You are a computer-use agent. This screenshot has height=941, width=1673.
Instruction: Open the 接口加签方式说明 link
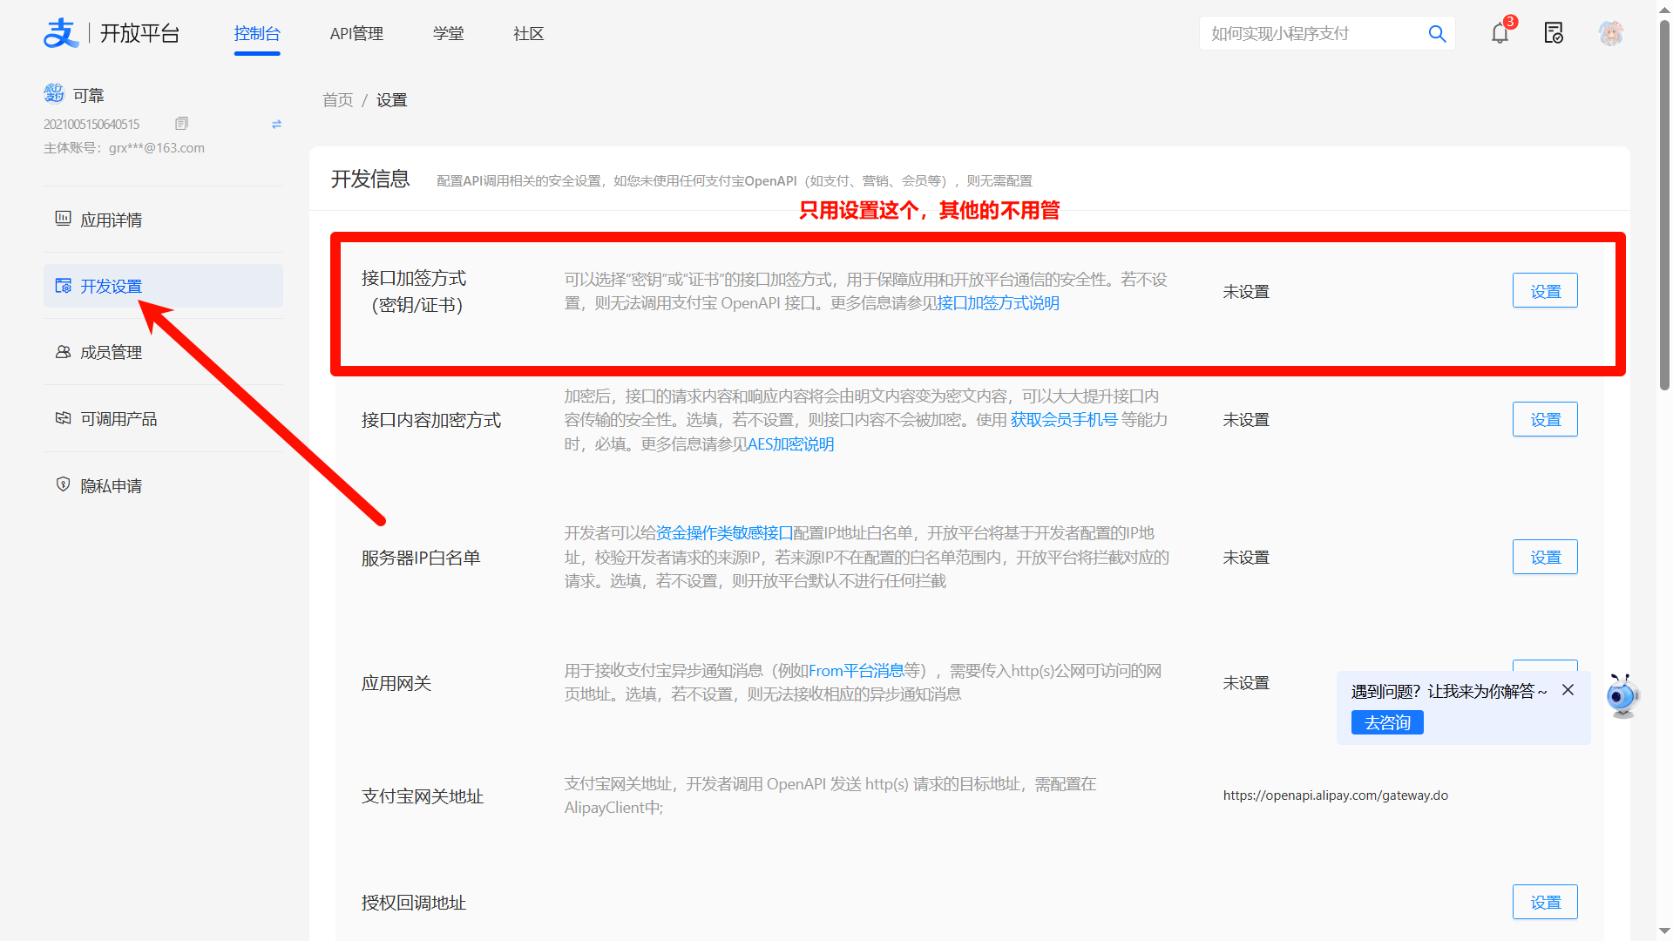pos(998,302)
